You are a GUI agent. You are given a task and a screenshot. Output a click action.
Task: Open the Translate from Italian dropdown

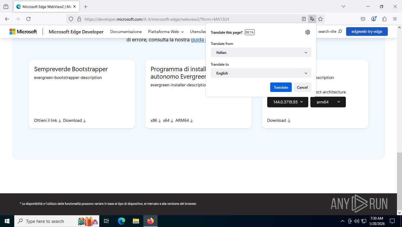coord(261,52)
